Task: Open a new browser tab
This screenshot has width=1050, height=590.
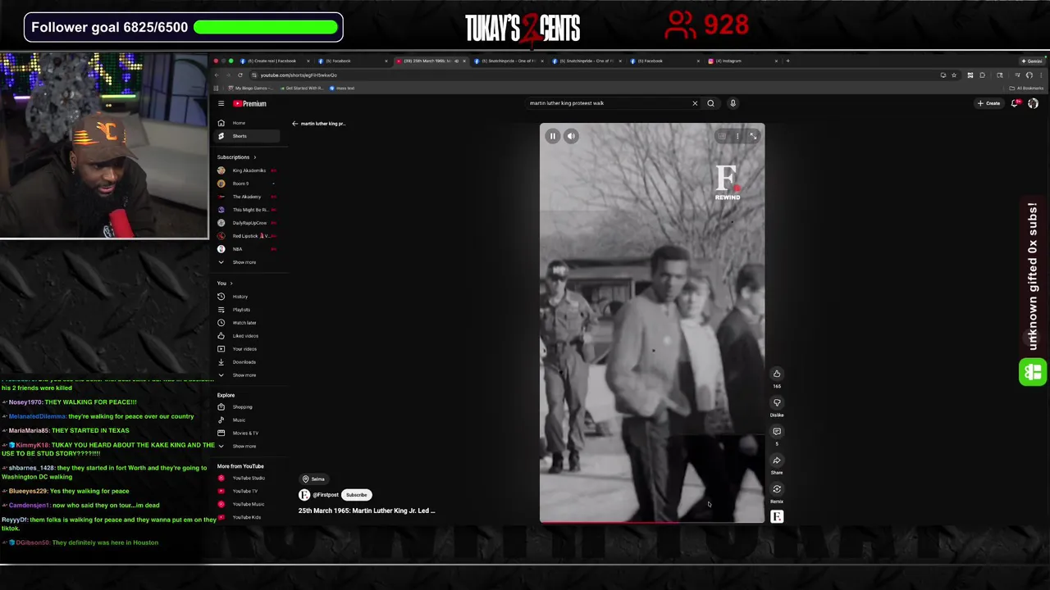Action: point(787,61)
